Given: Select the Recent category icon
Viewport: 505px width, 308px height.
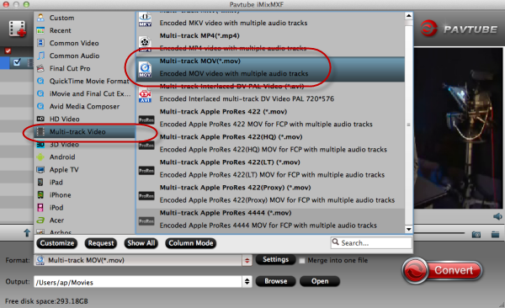Looking at the screenshot, I should pos(40,30).
